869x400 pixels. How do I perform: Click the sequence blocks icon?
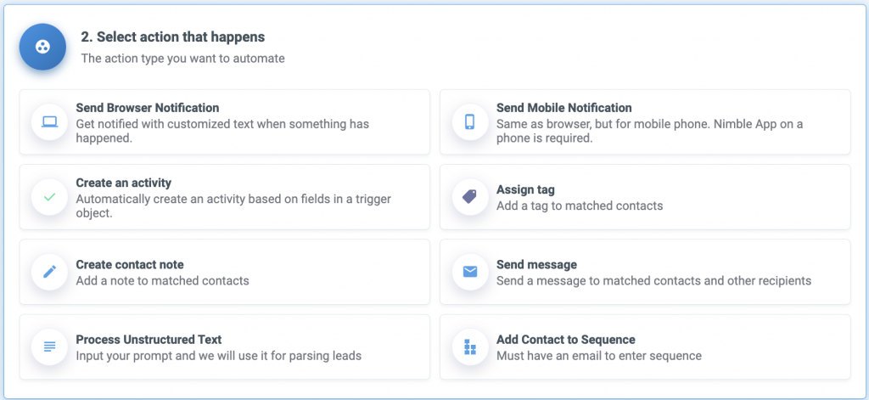coord(470,346)
